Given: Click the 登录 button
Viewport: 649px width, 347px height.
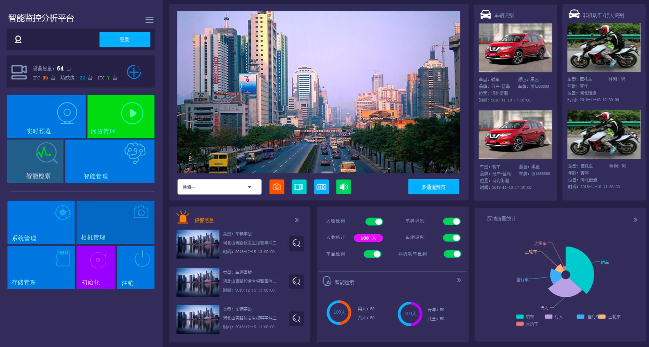Looking at the screenshot, I should 125,40.
